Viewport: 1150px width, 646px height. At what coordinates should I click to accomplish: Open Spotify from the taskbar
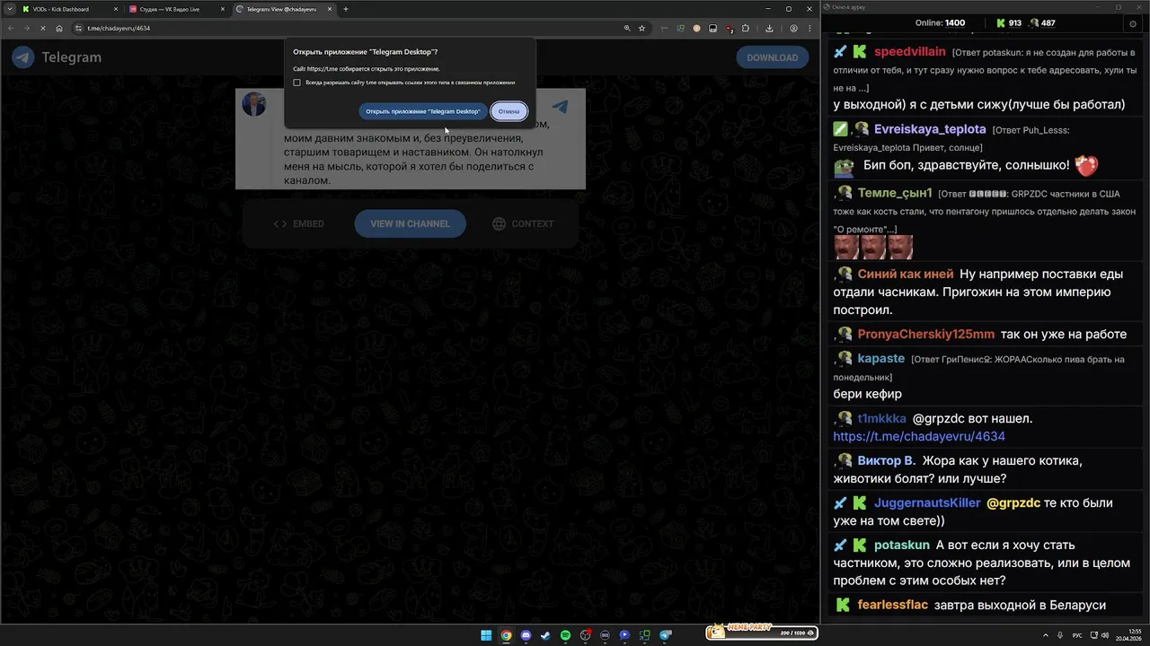565,635
